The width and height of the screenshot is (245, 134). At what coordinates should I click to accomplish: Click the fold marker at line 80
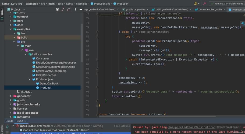[97, 32]
